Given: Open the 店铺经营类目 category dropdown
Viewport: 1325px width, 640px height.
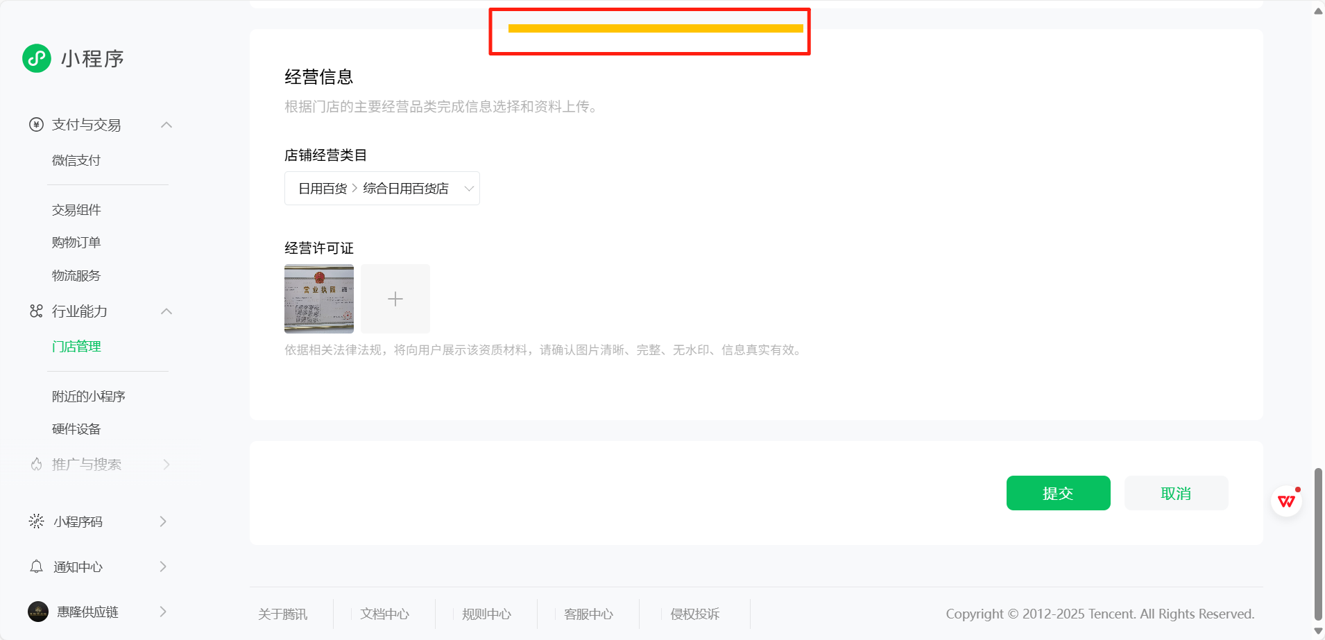Looking at the screenshot, I should 382,189.
